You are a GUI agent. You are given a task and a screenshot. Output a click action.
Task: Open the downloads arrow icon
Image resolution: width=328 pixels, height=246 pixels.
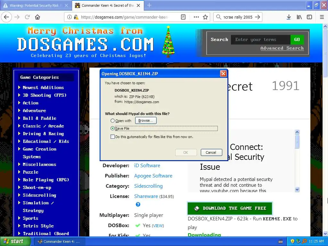(289, 17)
